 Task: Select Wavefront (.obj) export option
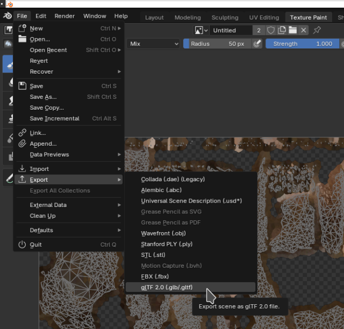[x=190, y=233]
